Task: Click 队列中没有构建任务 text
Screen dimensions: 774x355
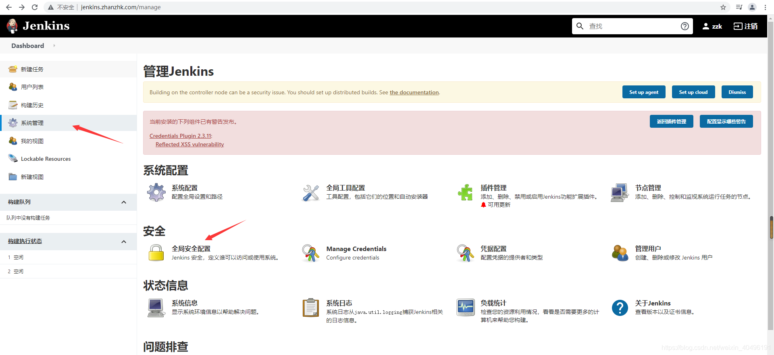Action: pyautogui.click(x=28, y=218)
